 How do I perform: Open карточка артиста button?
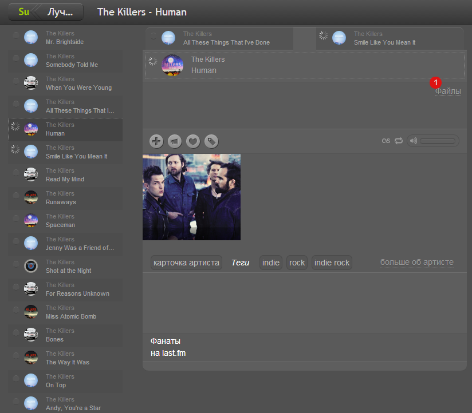[x=186, y=263]
